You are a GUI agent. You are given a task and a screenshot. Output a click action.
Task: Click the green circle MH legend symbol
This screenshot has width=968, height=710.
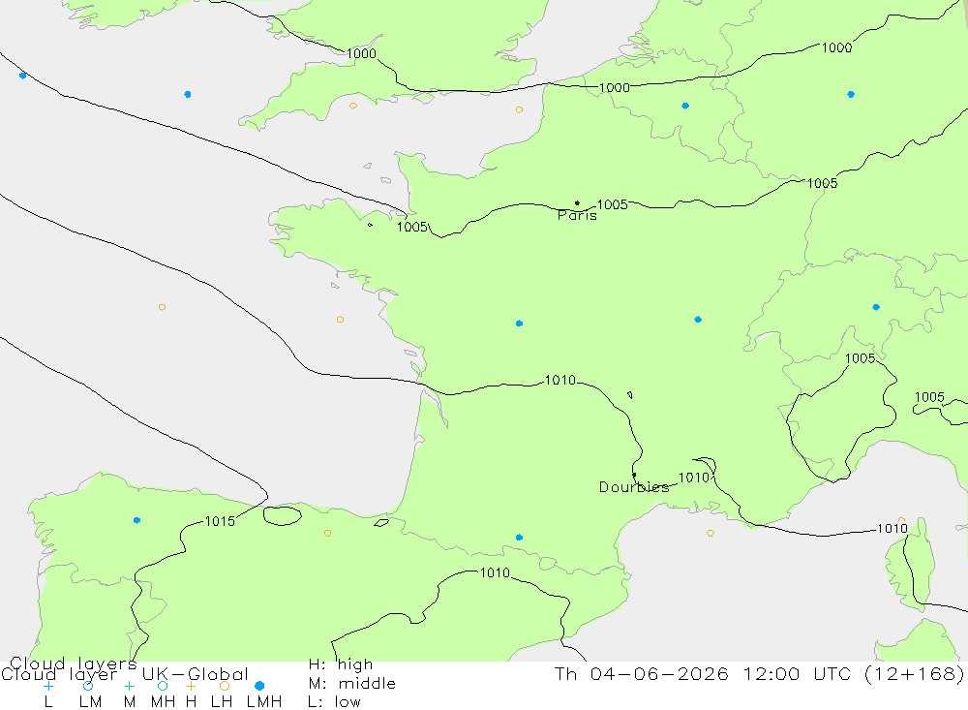click(163, 686)
